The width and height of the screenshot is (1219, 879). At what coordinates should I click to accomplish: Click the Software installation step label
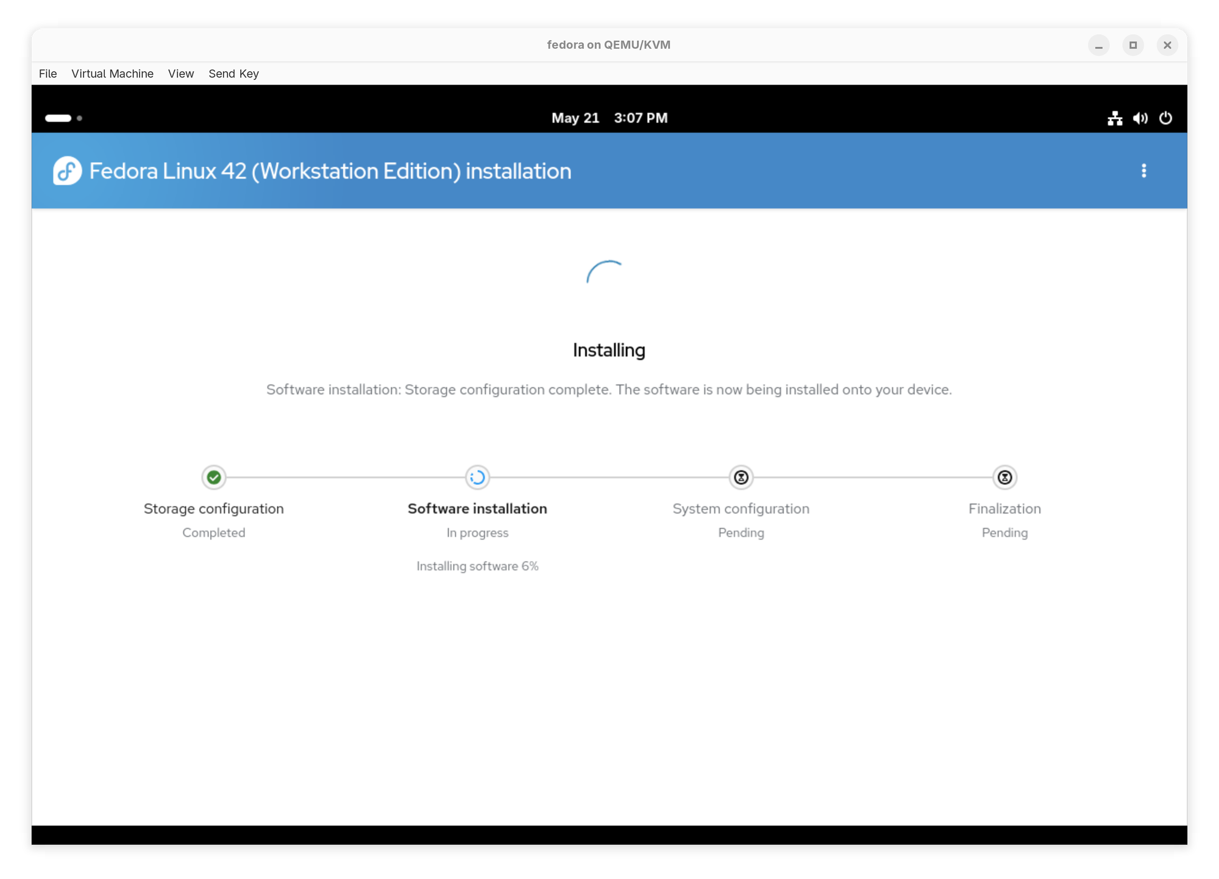[x=477, y=509]
